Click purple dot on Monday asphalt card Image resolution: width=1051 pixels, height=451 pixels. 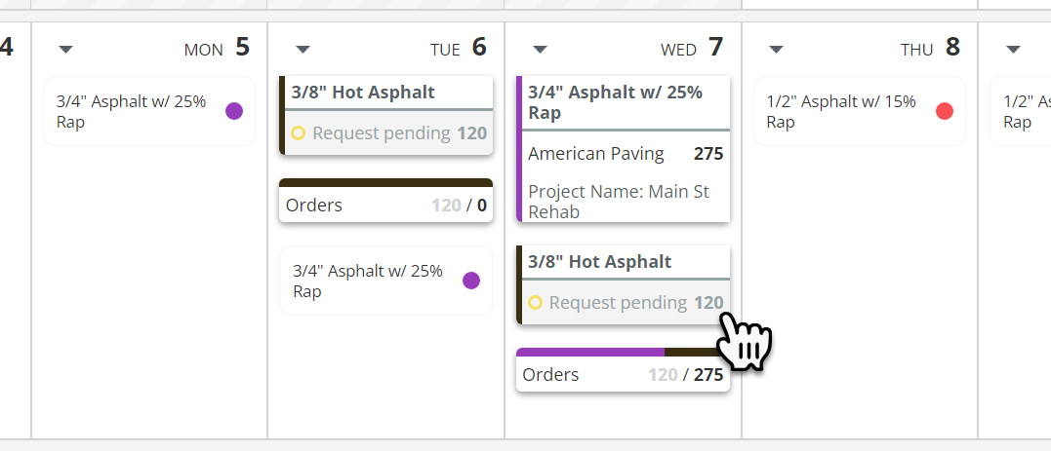[x=234, y=111]
